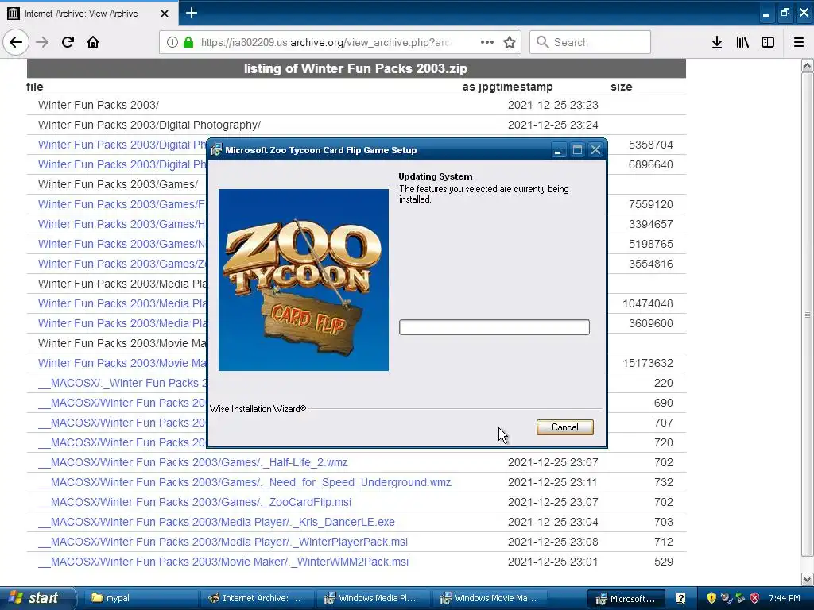Open the Games file sized 7559120
Viewport: 814px width, 610px height.
tap(122, 204)
